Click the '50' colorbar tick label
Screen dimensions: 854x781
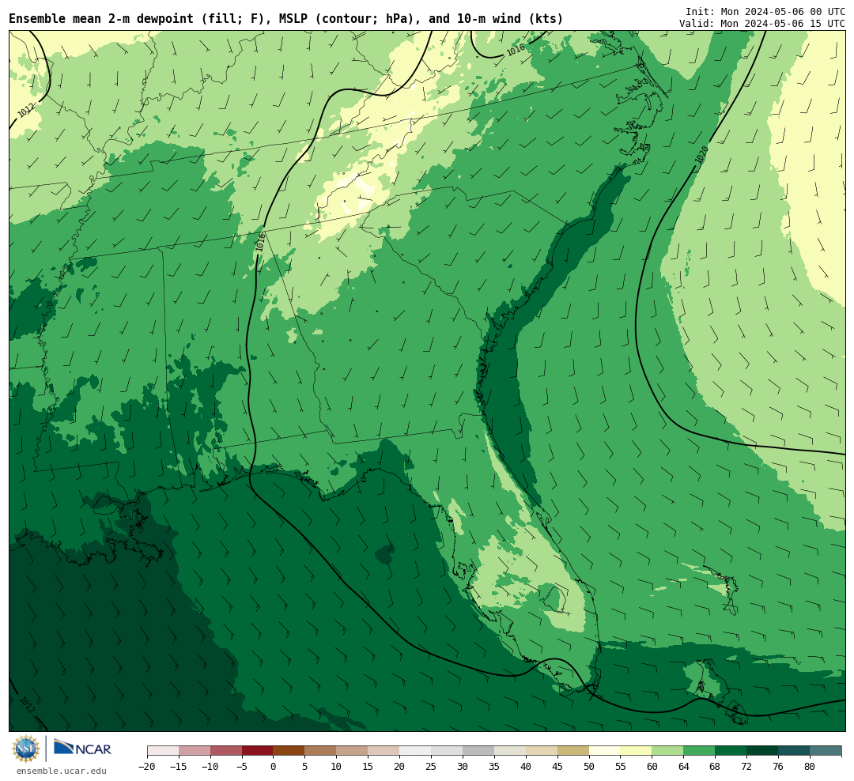[589, 767]
